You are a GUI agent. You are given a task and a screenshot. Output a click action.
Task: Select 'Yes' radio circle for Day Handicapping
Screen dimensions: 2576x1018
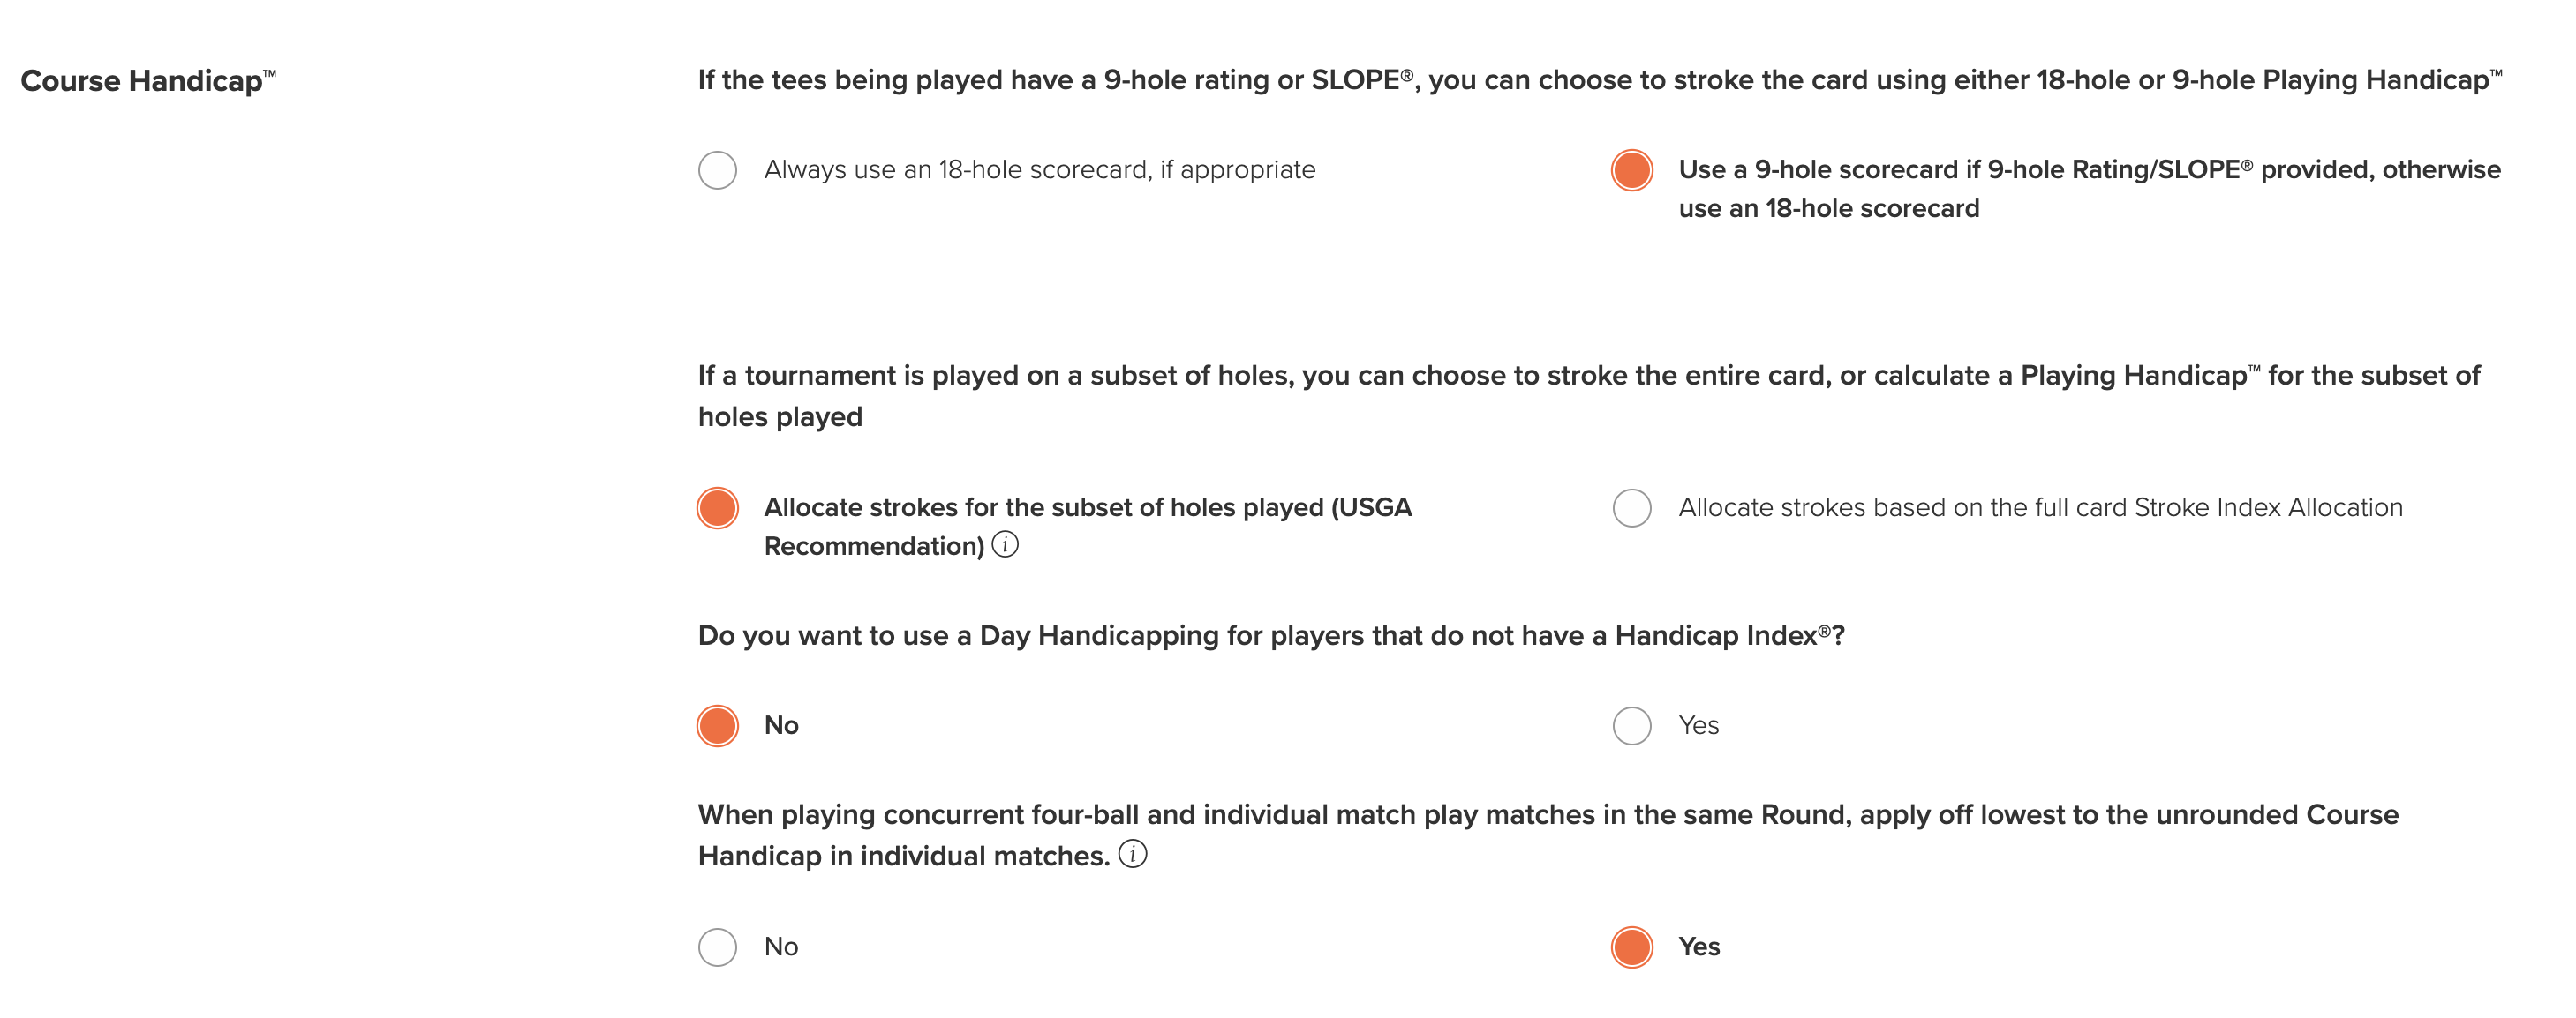pyautogui.click(x=1631, y=725)
